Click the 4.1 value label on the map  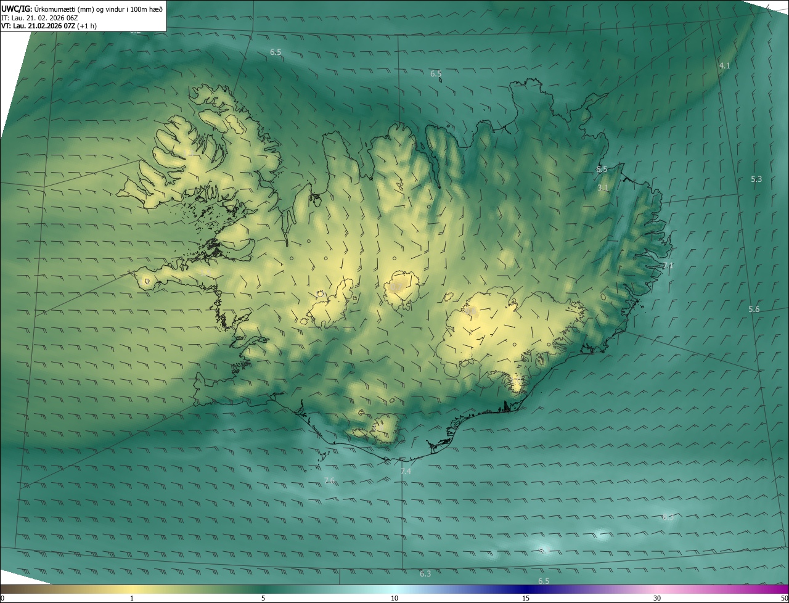click(724, 65)
